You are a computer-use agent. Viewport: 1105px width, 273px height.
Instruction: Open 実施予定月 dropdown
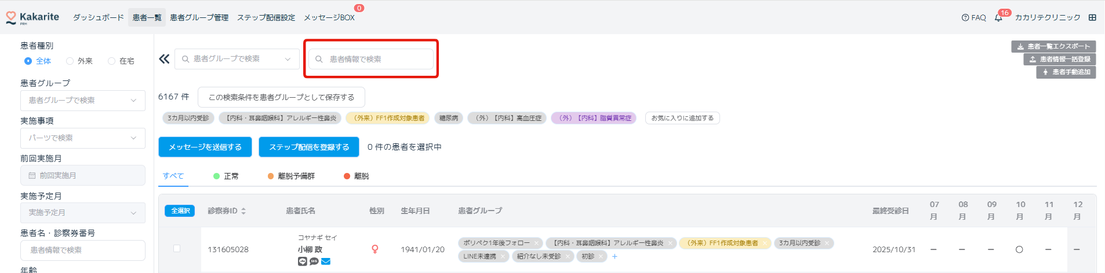(83, 213)
